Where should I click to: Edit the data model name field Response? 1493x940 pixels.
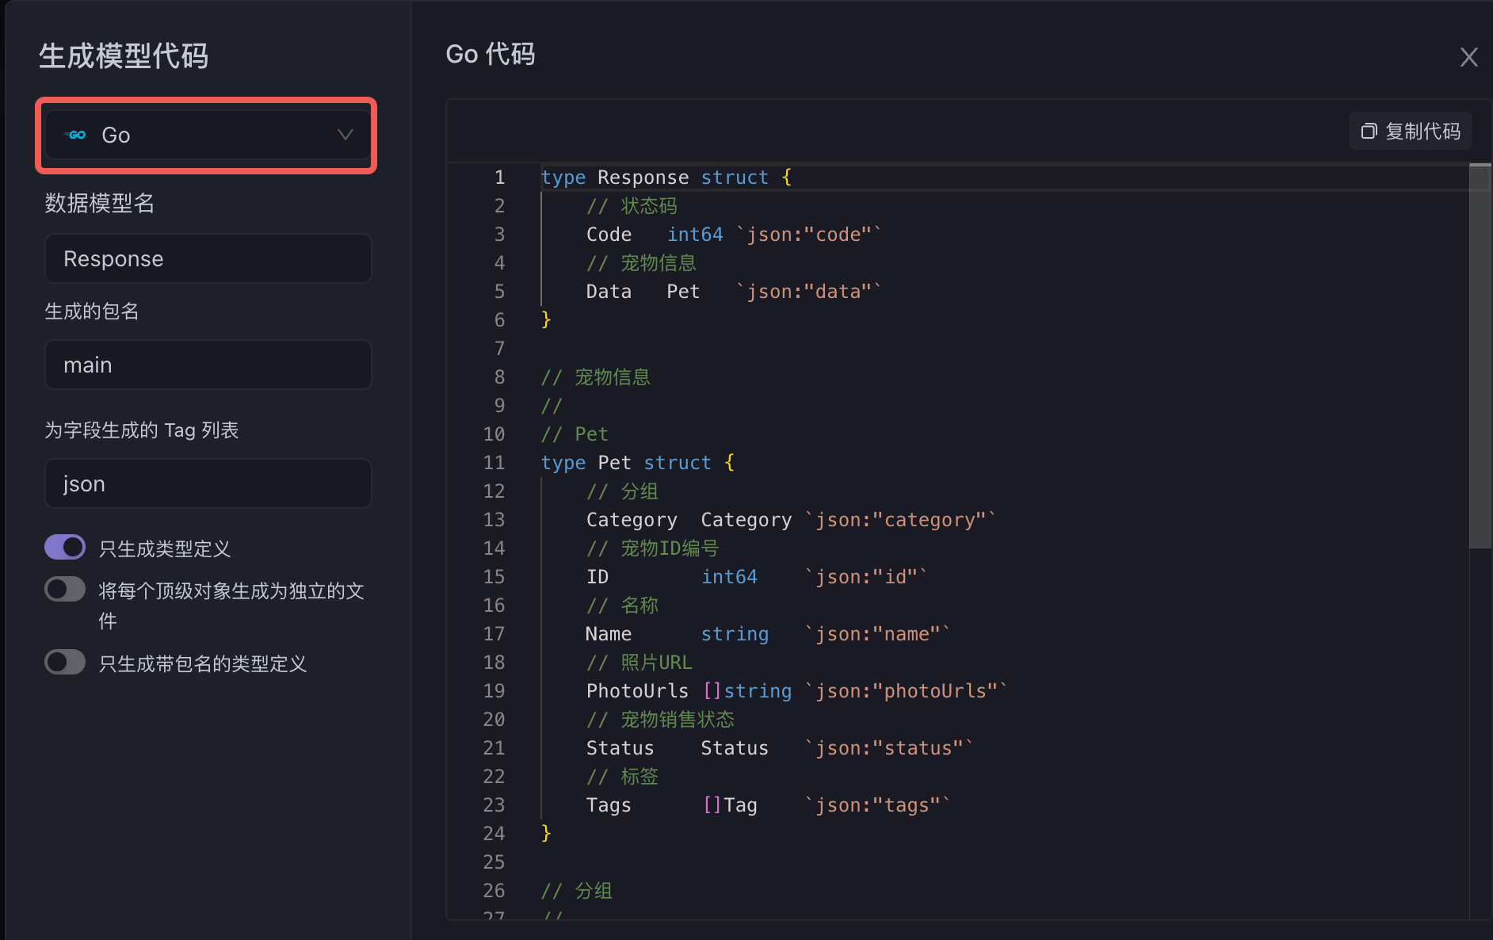pyautogui.click(x=208, y=258)
